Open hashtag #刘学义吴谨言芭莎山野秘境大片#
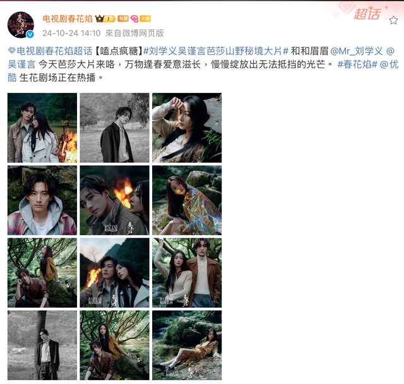Viewport: 404px width, 384px height. pyautogui.click(x=216, y=51)
